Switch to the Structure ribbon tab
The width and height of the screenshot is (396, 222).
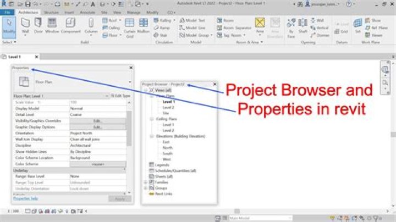tap(51, 12)
